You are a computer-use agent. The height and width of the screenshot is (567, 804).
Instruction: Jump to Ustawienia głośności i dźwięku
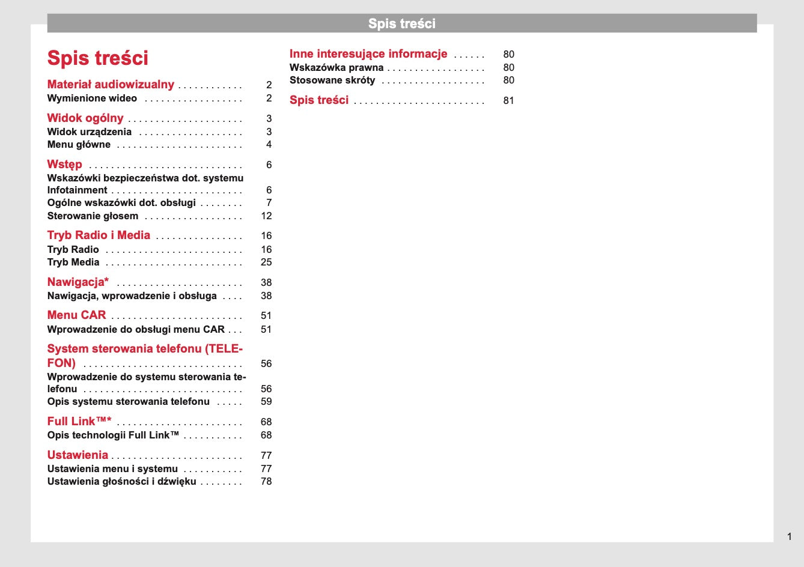[x=121, y=482]
